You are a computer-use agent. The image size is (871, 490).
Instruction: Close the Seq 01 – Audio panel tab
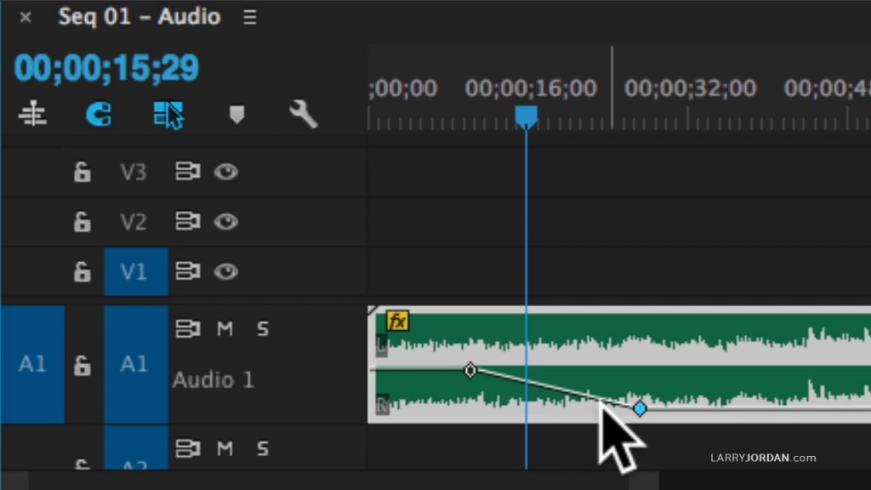point(25,17)
